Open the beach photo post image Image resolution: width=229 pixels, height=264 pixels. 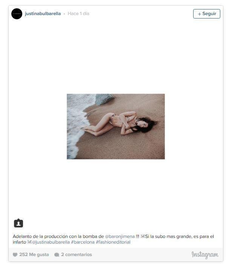coord(116,127)
